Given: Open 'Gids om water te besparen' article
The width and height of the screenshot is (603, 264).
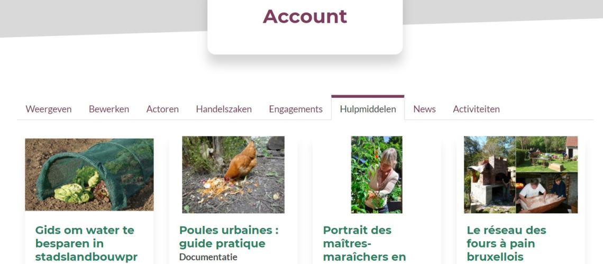Looking at the screenshot, I should (86, 243).
